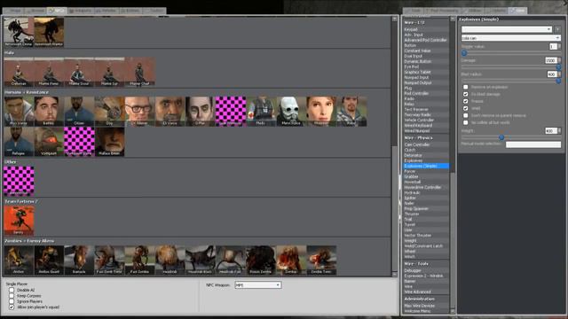
Task: Spawn the Barney NPC
Action: coord(49,111)
